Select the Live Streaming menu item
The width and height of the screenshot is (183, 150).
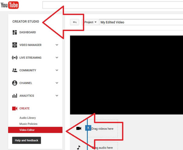pos(30,58)
